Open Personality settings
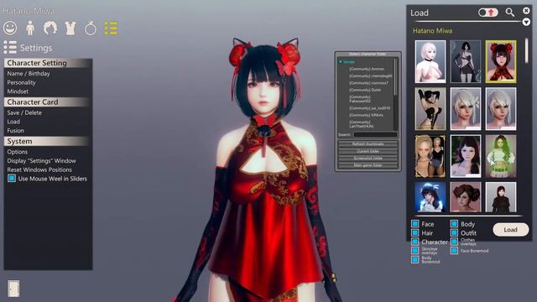 [21, 82]
